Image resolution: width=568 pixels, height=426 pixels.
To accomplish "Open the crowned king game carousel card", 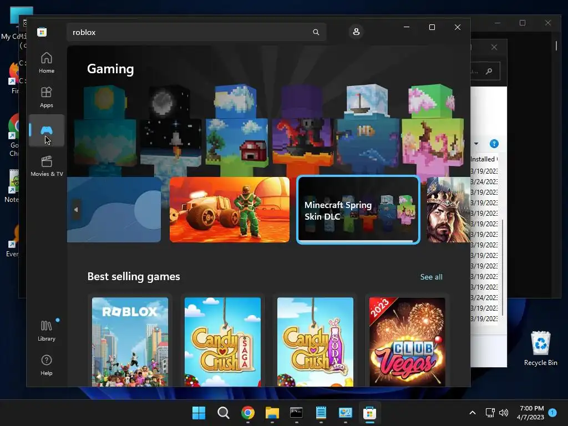I will pyautogui.click(x=448, y=209).
